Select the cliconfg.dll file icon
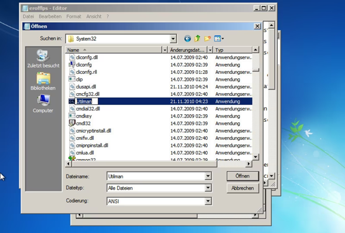 (x=72, y=57)
